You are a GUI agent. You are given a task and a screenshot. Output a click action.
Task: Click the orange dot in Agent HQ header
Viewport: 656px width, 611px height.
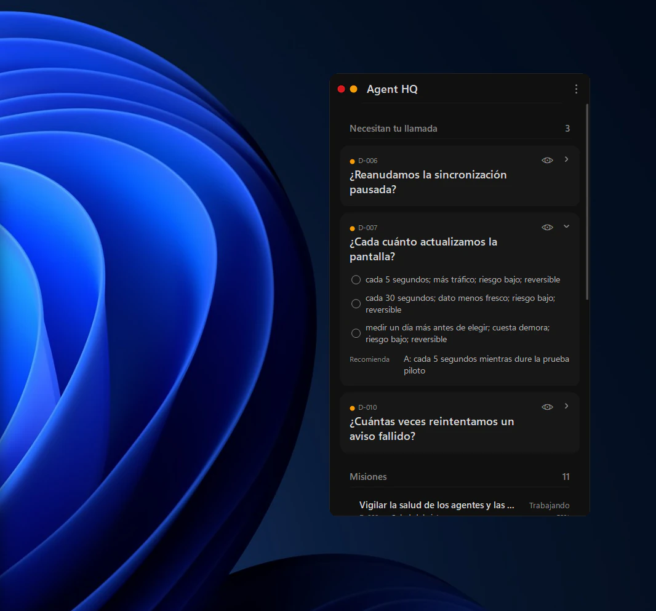pyautogui.click(x=353, y=89)
